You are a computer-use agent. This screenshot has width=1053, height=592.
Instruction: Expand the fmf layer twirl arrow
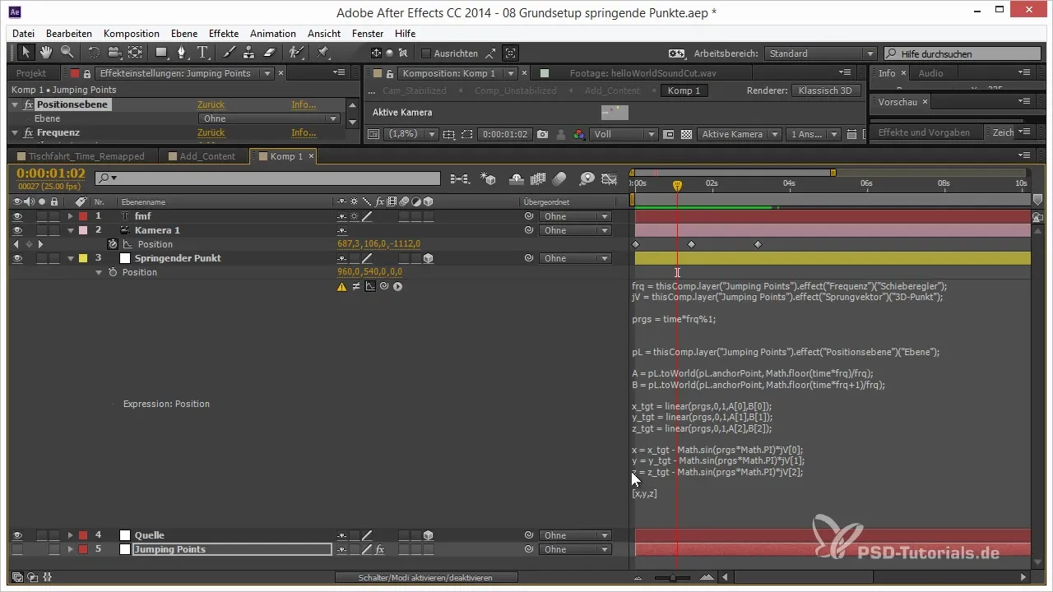[x=71, y=216]
